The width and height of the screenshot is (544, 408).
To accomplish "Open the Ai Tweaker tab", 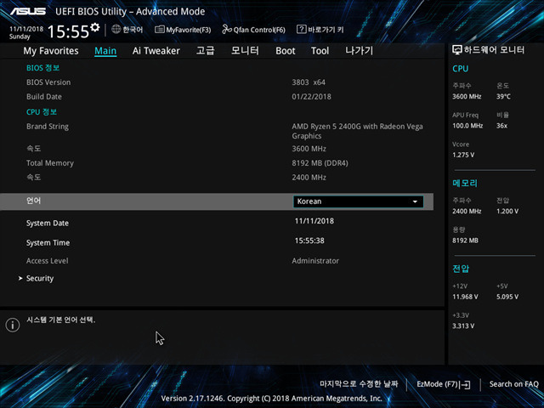I will pyautogui.click(x=156, y=51).
